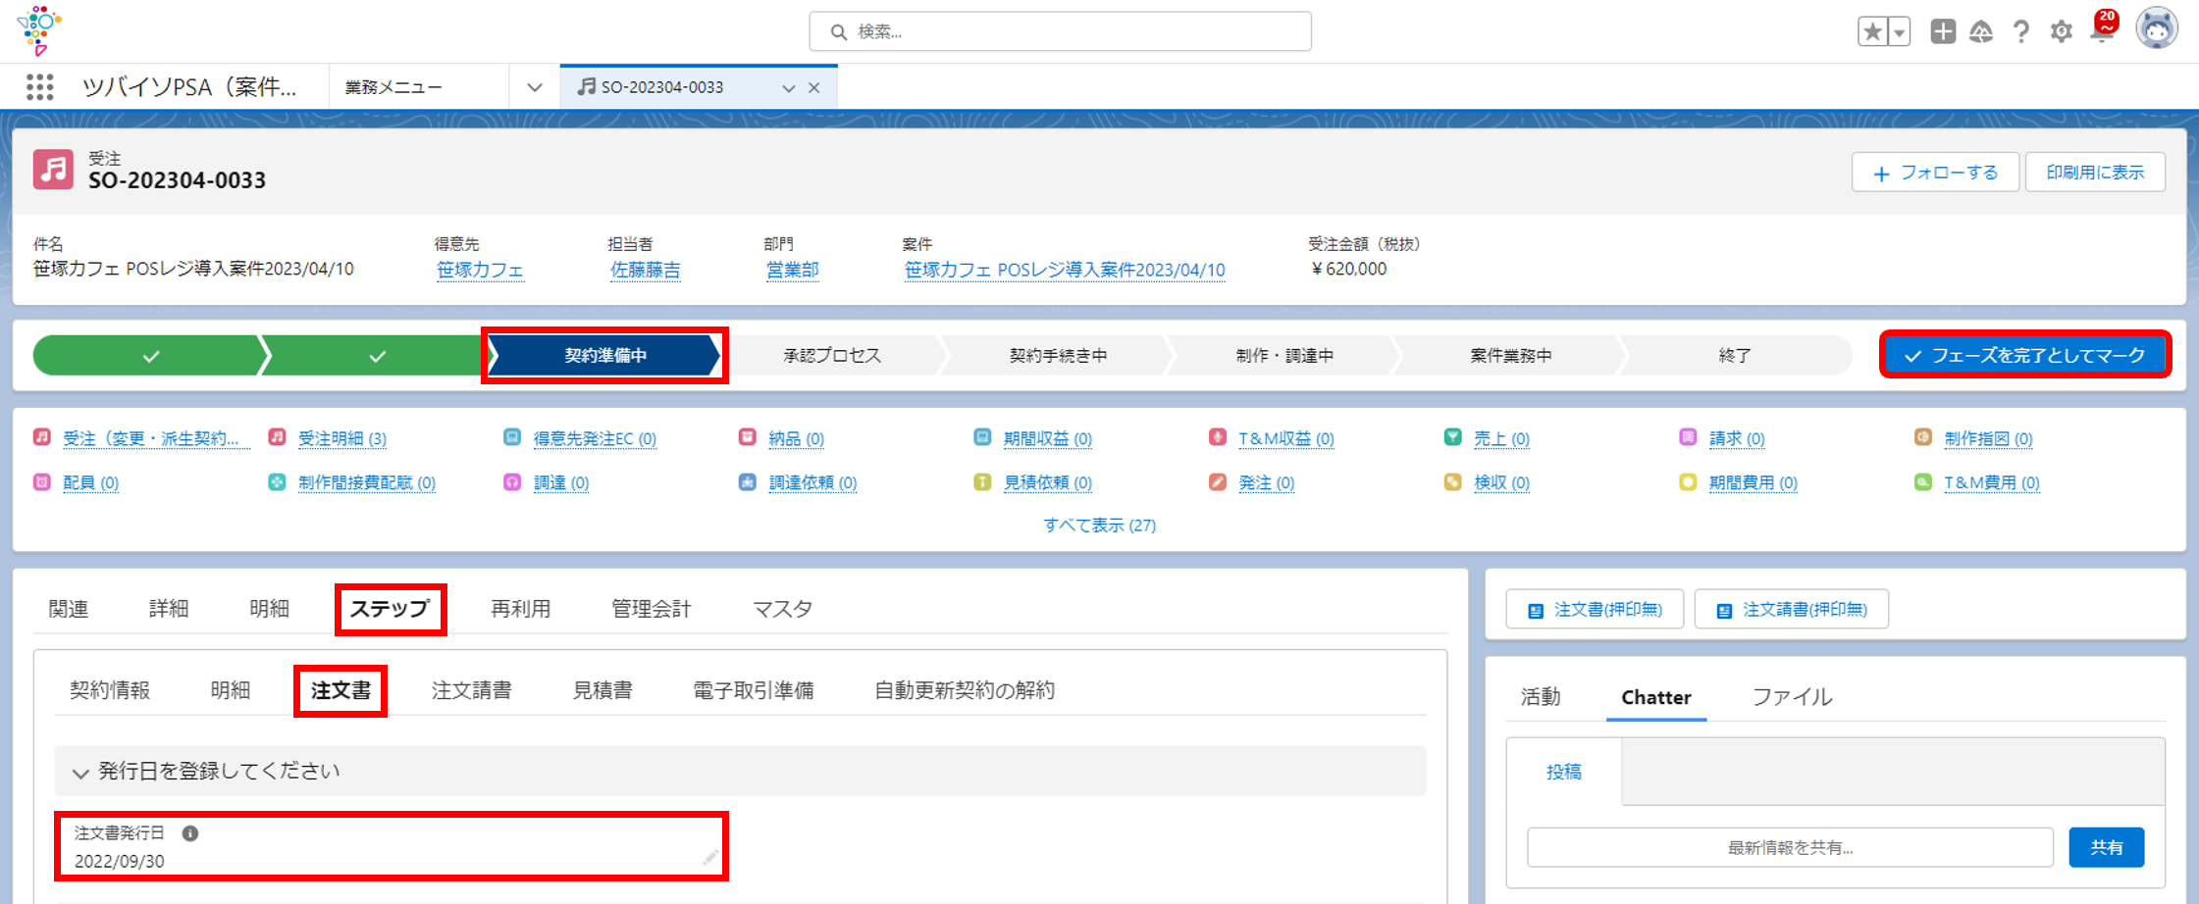The height and width of the screenshot is (904, 2199).
Task: Select the 承認プロセス stage in path
Action: tap(832, 355)
